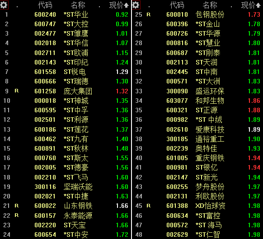Toggle sort arrow on right 现价 column
Image resolution: width=263 pixels, height=239 pixels.
tap(258, 5)
